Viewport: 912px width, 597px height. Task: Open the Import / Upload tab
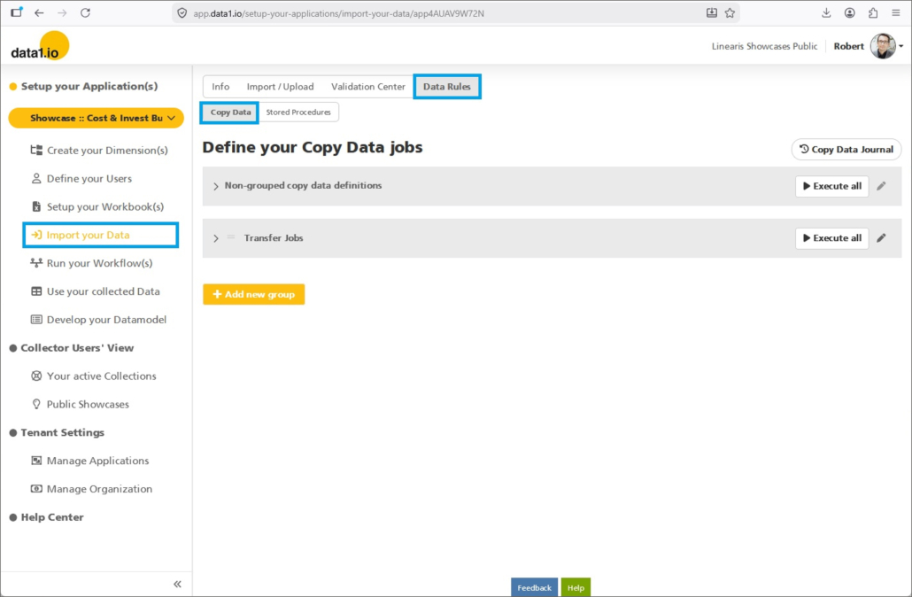280,87
